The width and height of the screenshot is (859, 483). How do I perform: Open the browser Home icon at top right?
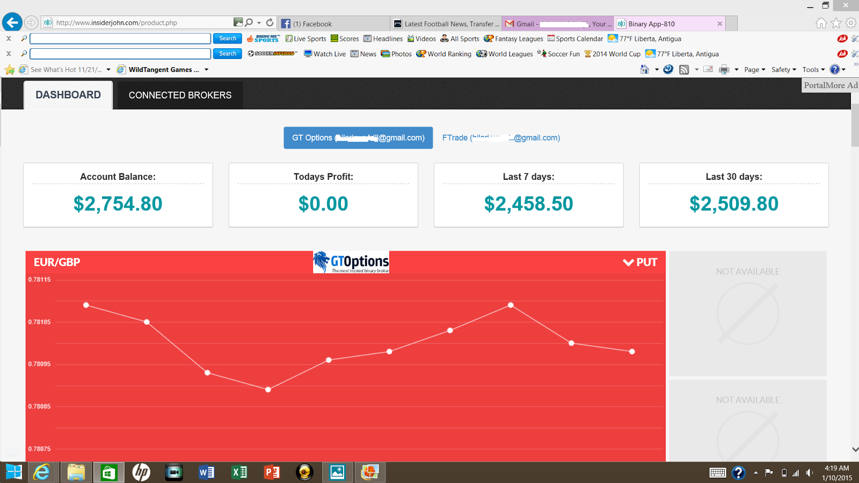[x=821, y=23]
